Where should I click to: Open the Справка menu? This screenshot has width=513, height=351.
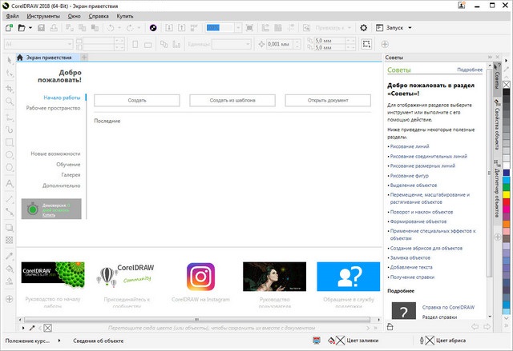click(100, 15)
